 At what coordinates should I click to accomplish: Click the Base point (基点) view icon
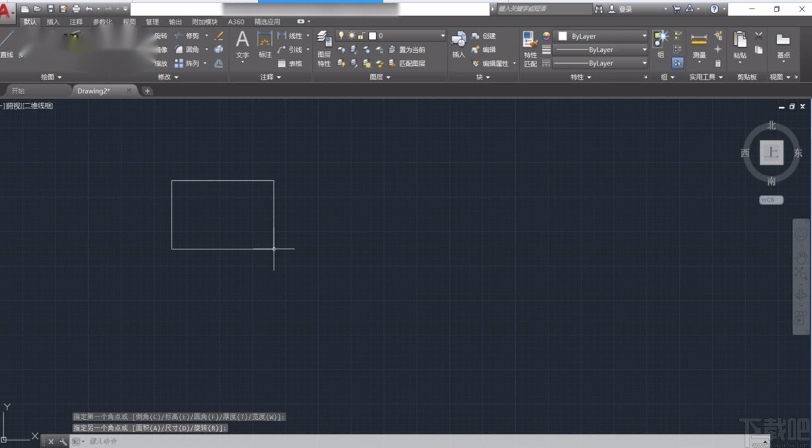tap(783, 46)
